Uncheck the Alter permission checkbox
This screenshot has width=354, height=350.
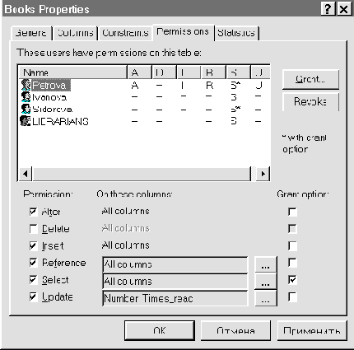(x=33, y=212)
